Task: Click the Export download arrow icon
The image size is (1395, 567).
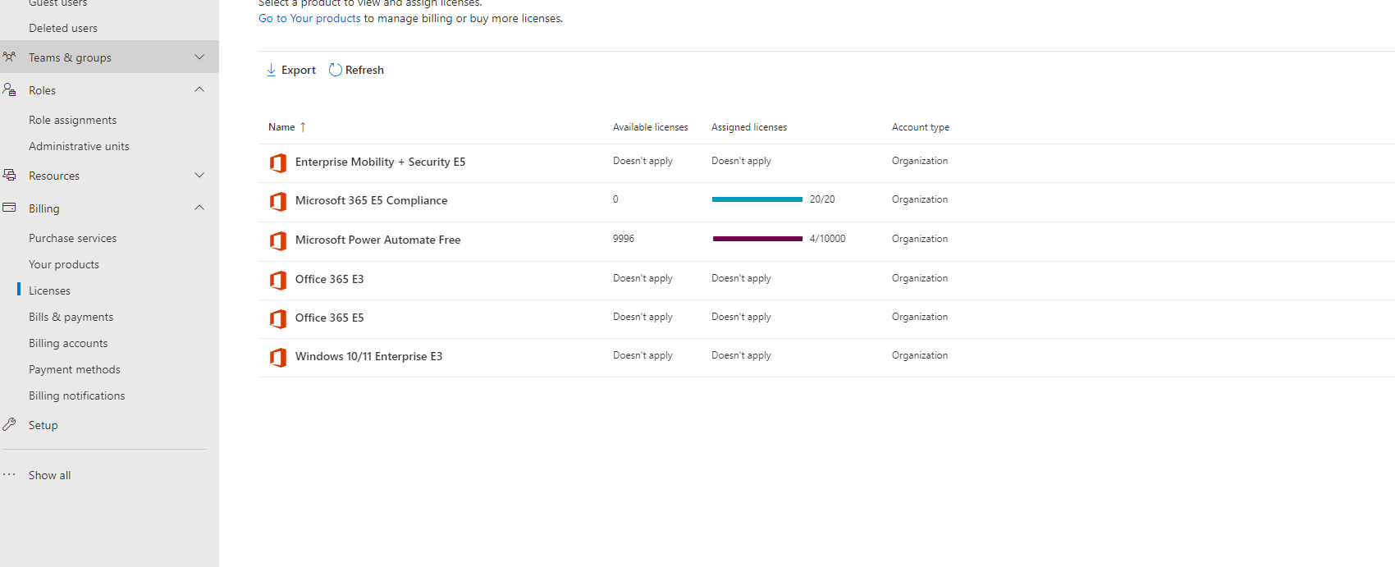Action: click(271, 70)
